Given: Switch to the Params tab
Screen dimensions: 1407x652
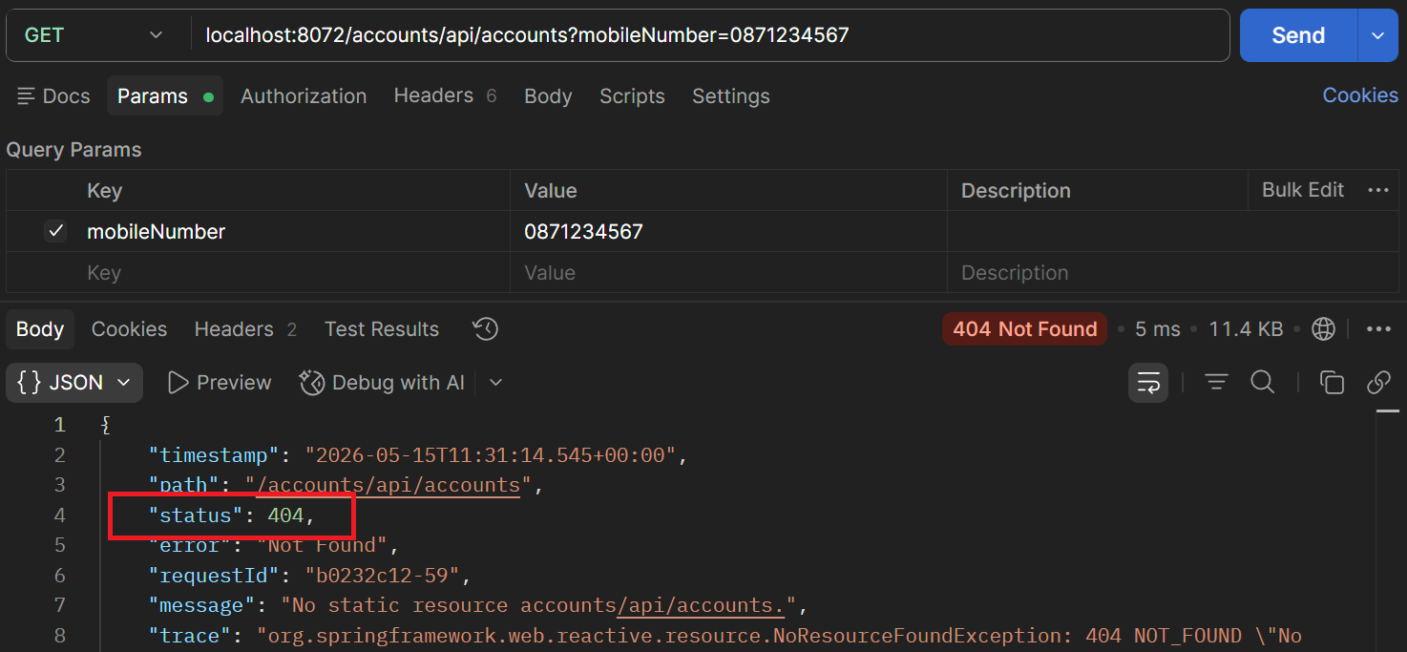Looking at the screenshot, I should [x=165, y=96].
